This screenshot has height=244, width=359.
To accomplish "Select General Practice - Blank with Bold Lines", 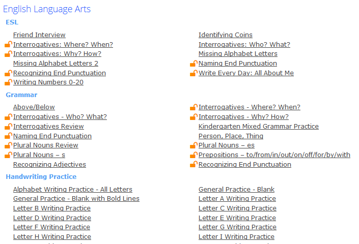I will (x=76, y=199).
